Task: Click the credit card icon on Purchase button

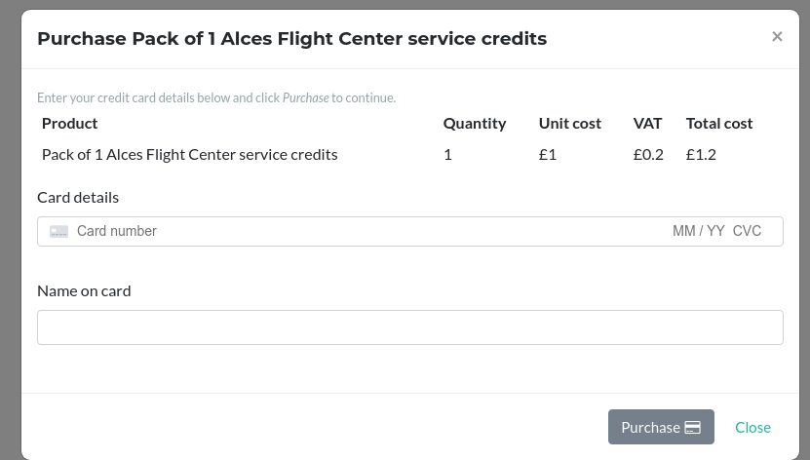Action: (x=693, y=428)
